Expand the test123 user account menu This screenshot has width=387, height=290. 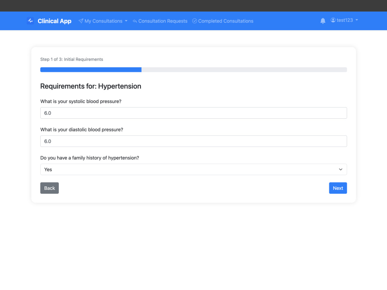click(x=344, y=20)
